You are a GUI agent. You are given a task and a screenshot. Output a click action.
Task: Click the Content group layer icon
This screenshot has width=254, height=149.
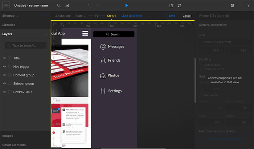tap(9, 75)
